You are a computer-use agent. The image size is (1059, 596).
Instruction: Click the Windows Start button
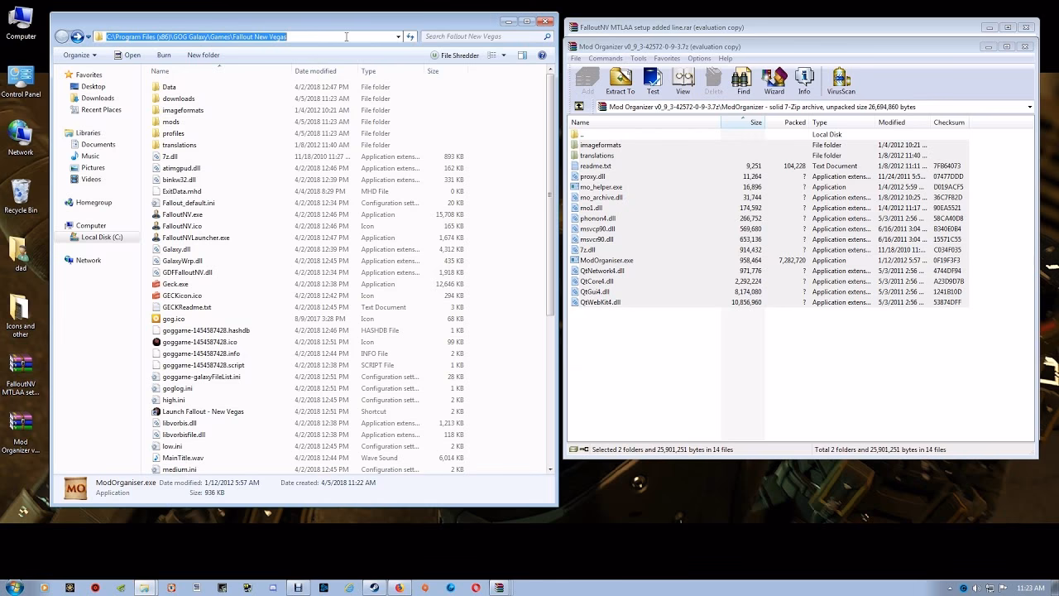pos(14,588)
